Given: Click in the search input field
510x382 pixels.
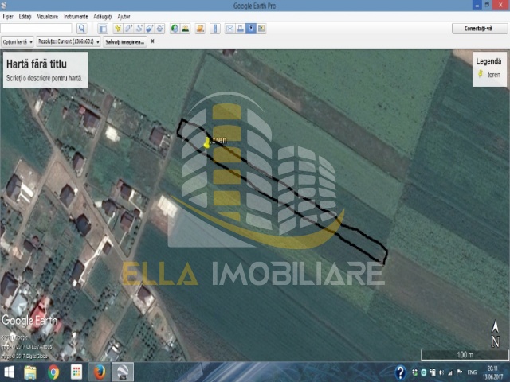Looking at the screenshot, I should 36,29.
